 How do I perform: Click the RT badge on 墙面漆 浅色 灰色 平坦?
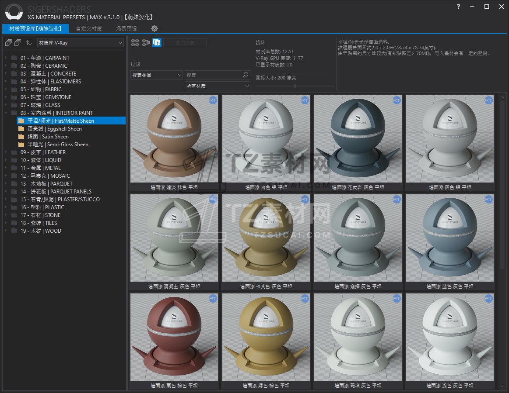pos(488,299)
